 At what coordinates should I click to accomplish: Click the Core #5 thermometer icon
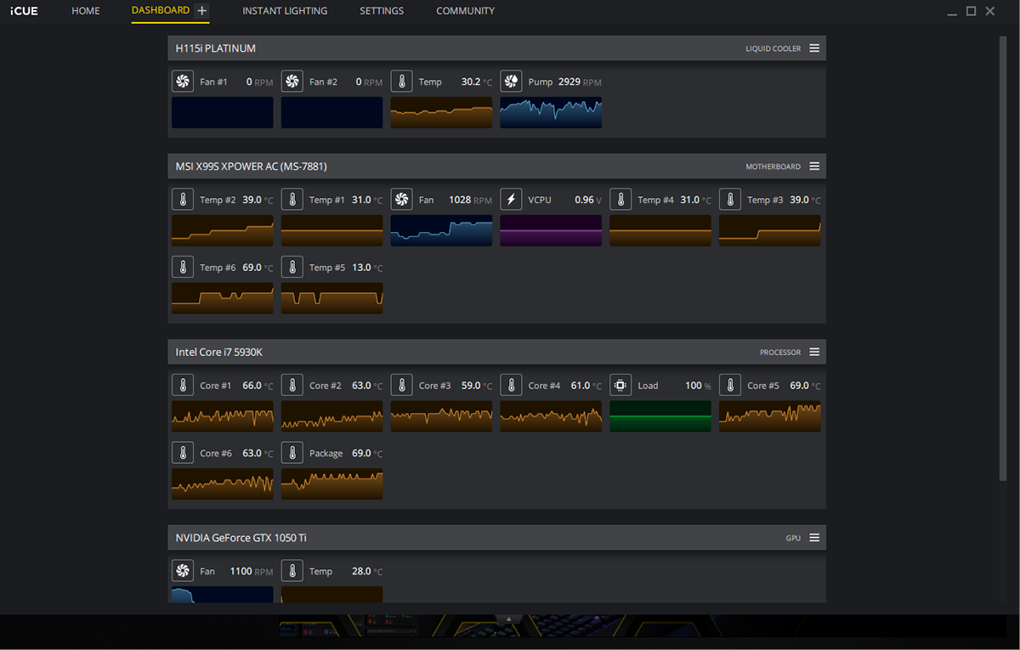(730, 385)
